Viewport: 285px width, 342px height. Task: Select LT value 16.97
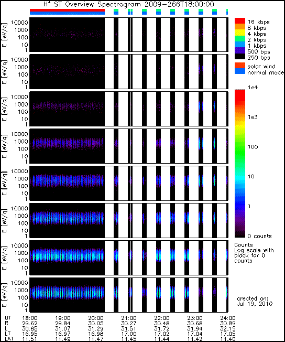[x=63, y=334]
